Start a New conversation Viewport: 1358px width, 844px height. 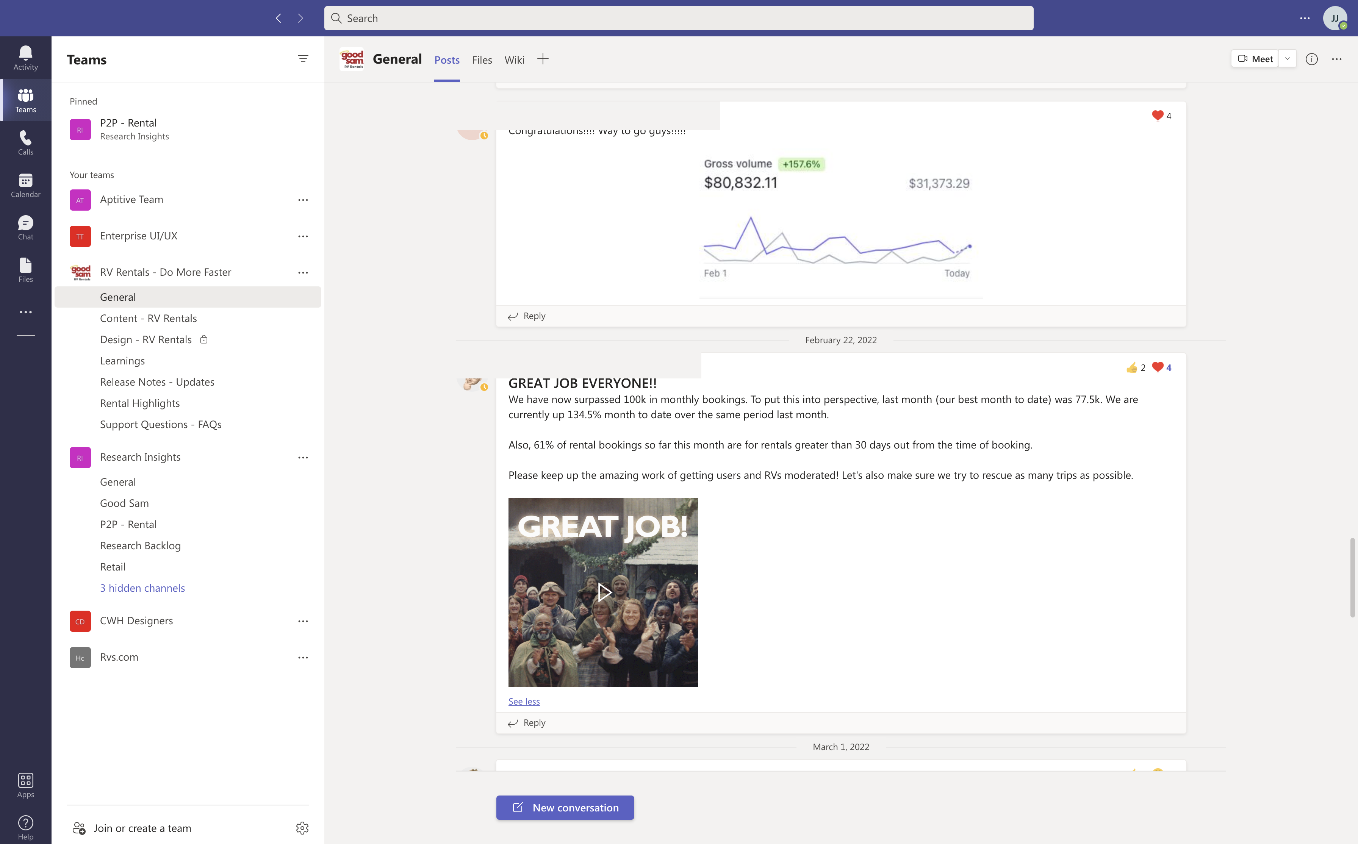tap(565, 808)
